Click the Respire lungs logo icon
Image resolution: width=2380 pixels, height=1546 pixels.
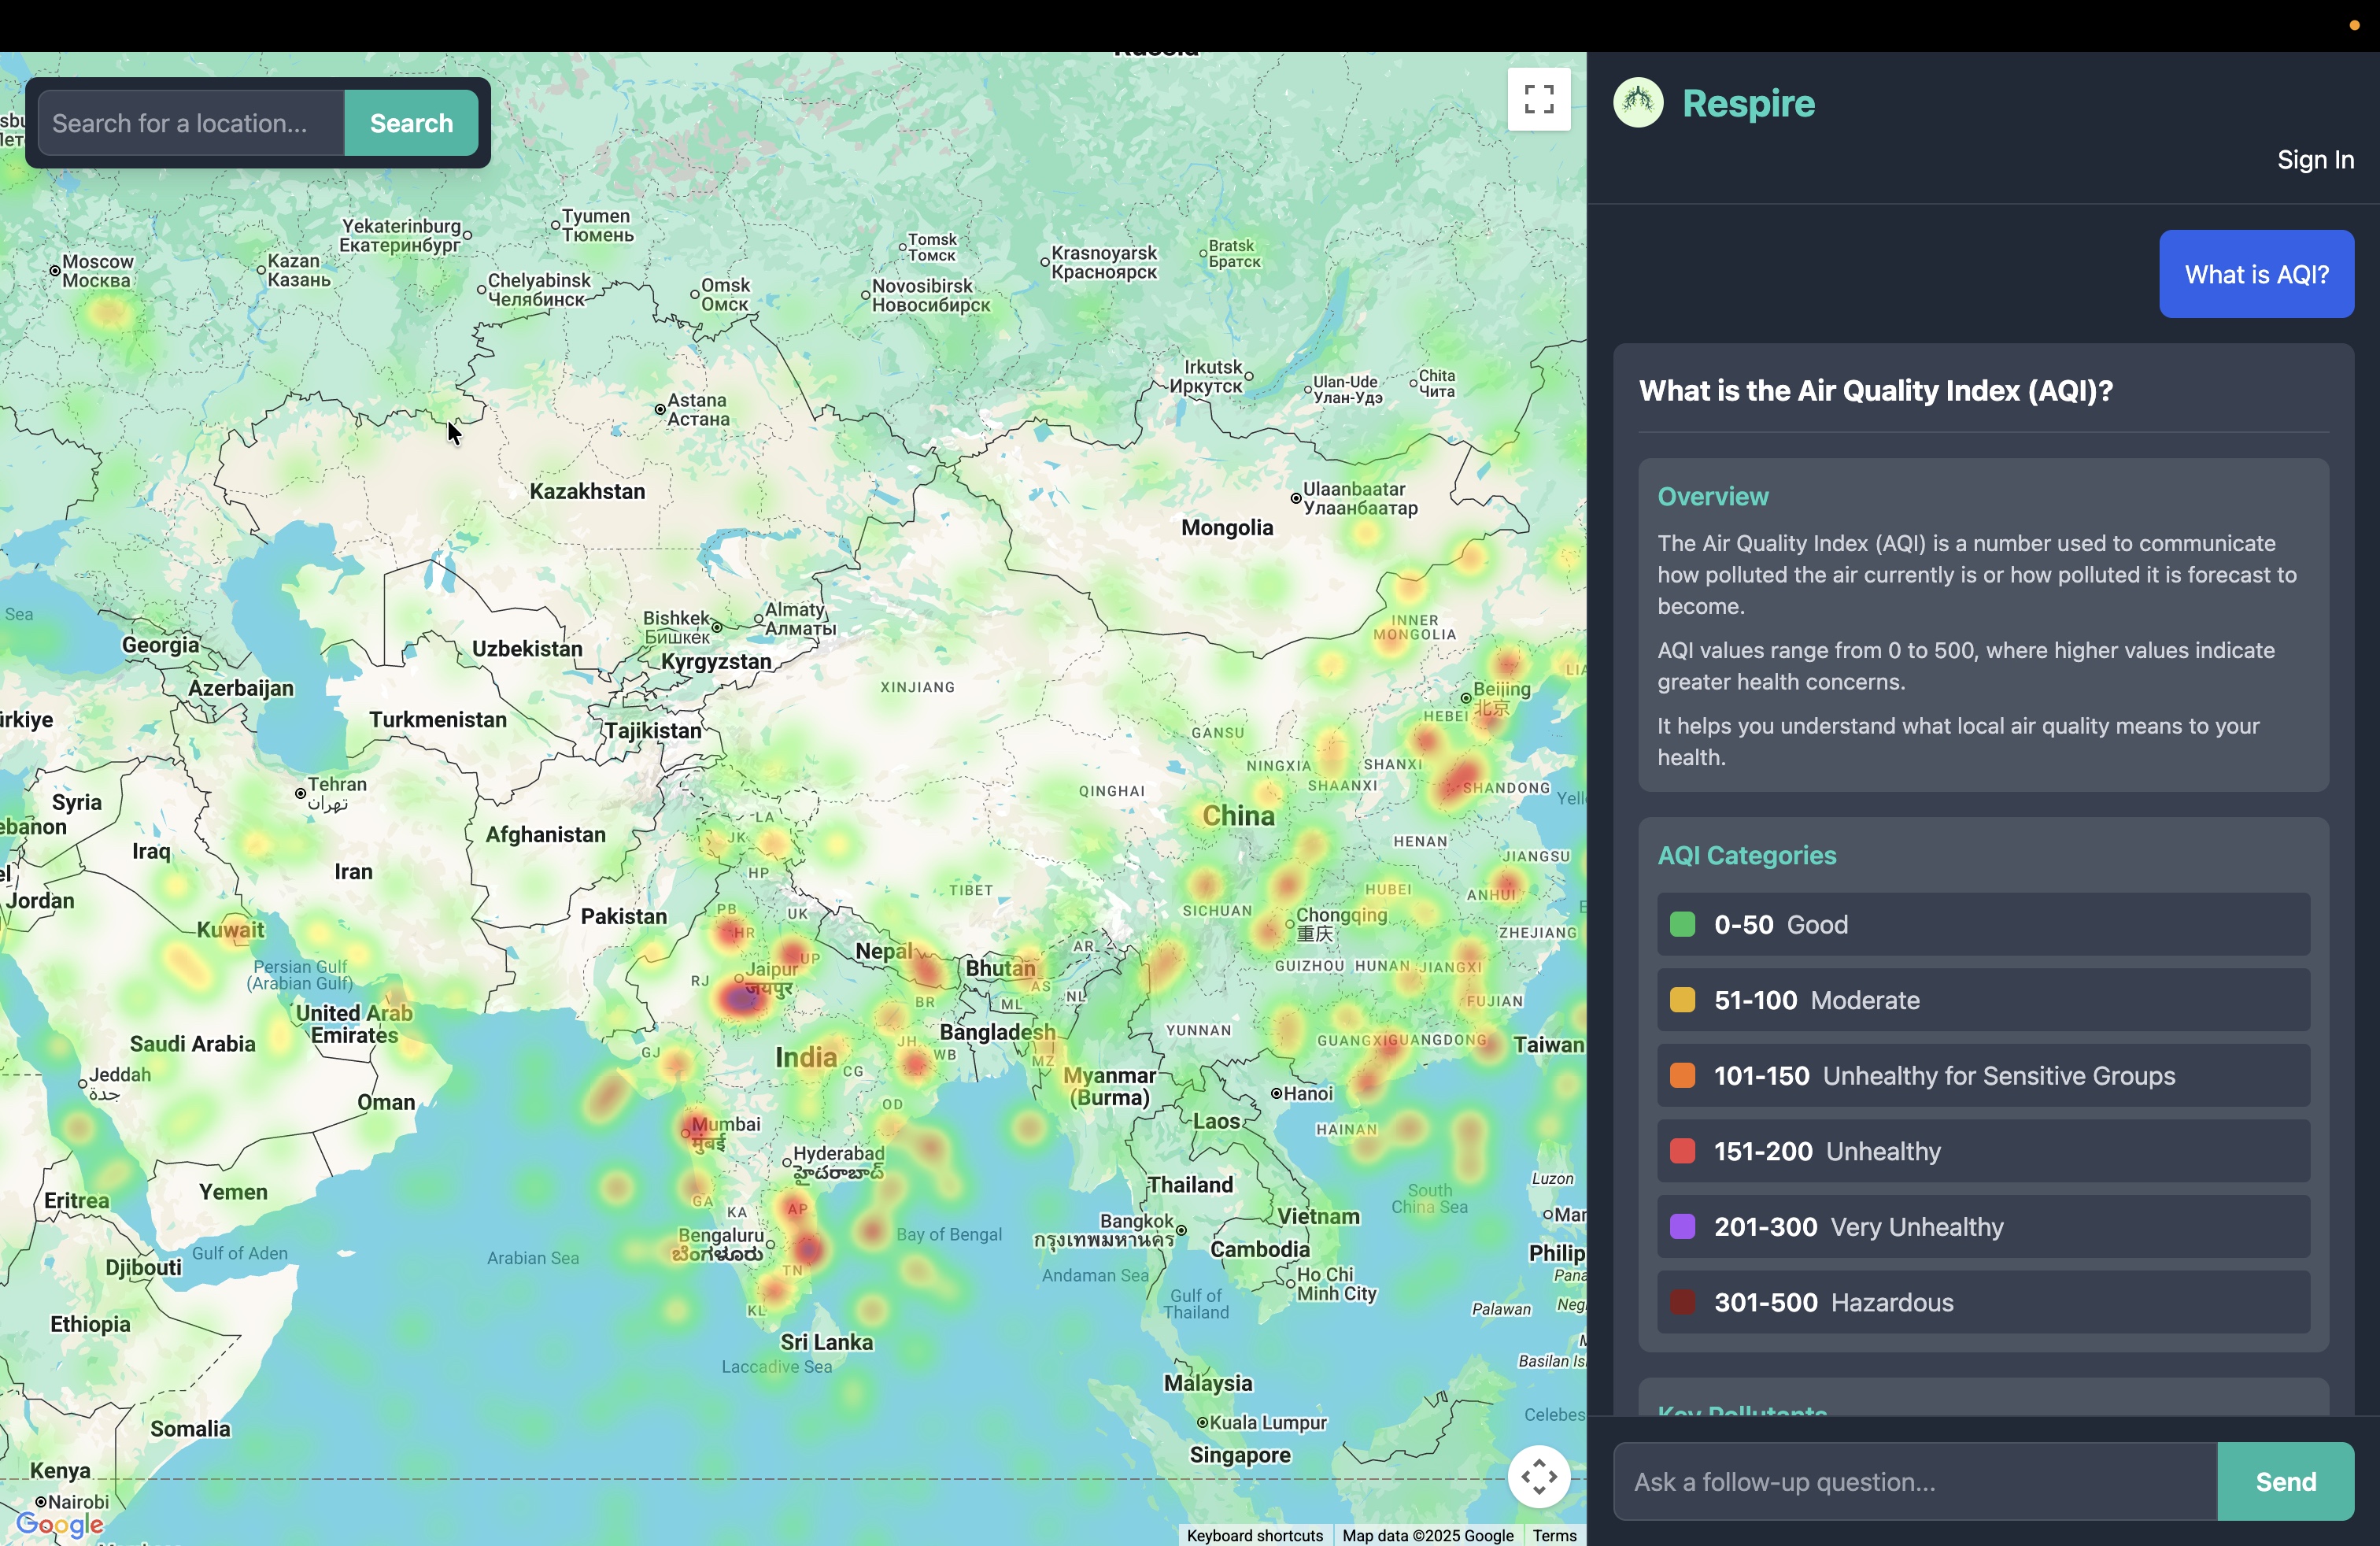1638,103
